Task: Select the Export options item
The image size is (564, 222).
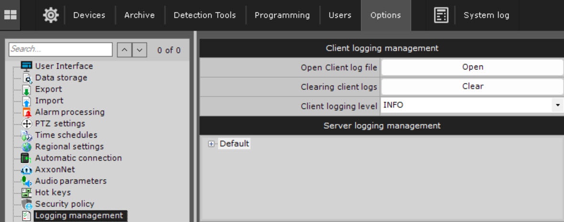Action: coord(48,89)
